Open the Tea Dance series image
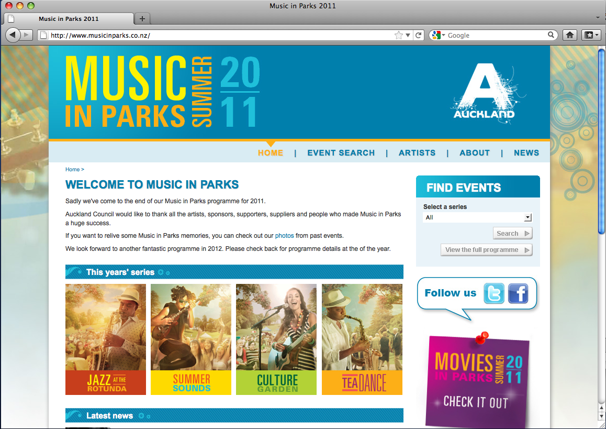 [362, 339]
